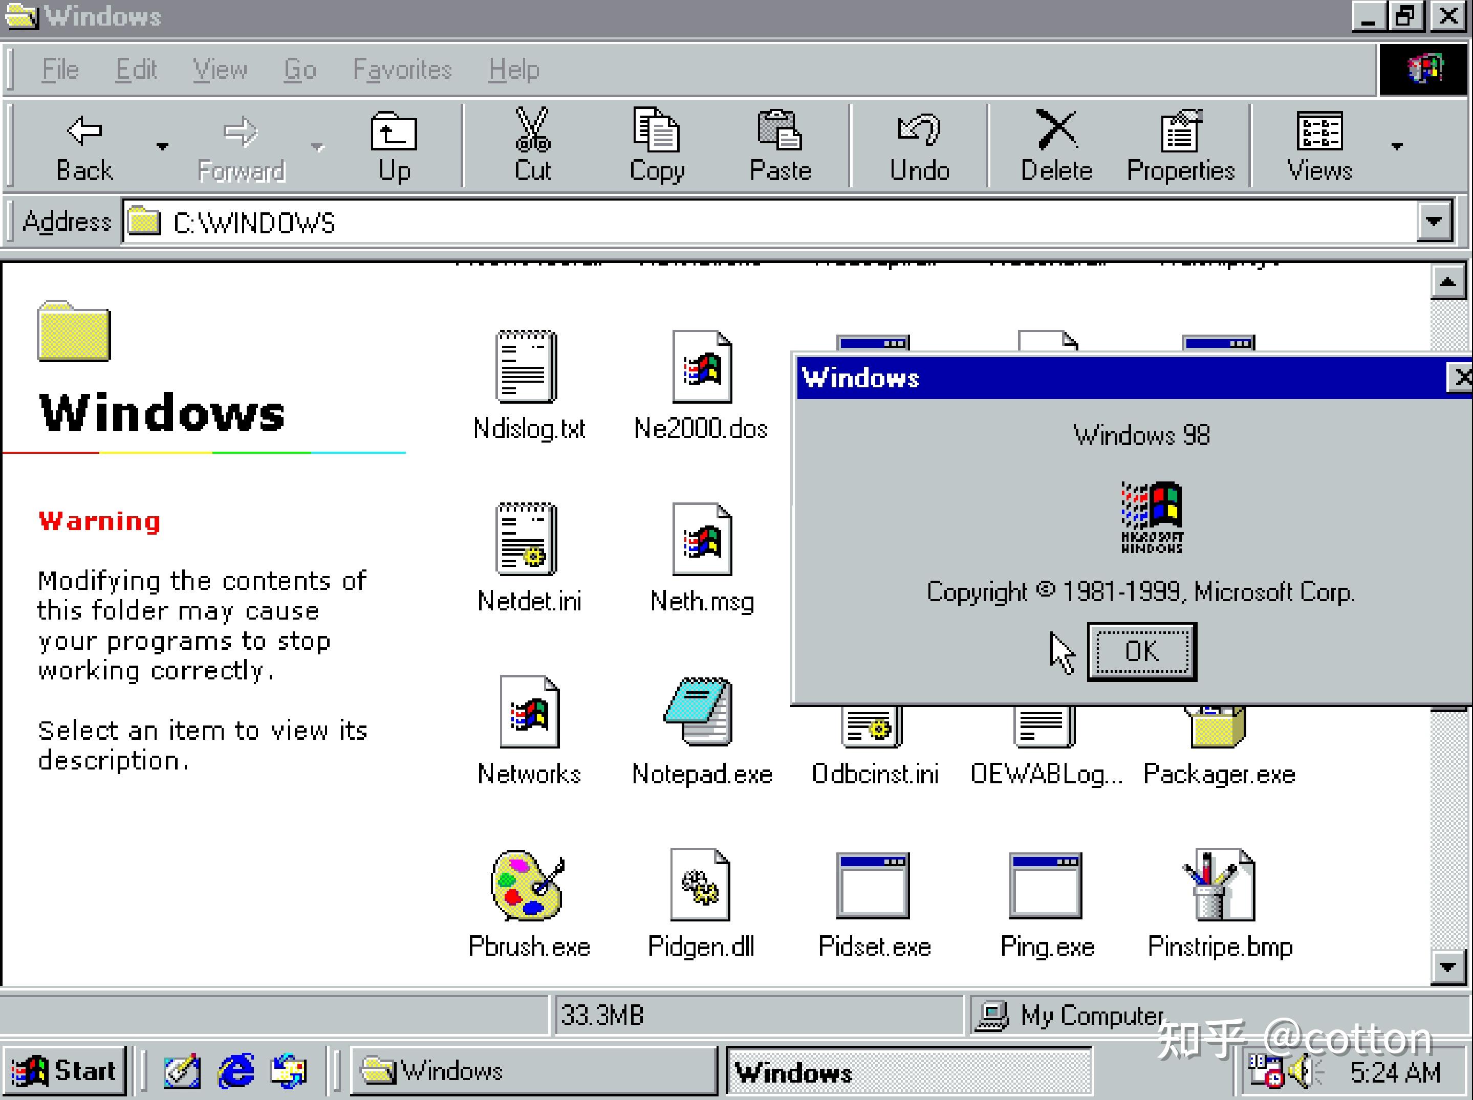Click the Start button

click(63, 1071)
